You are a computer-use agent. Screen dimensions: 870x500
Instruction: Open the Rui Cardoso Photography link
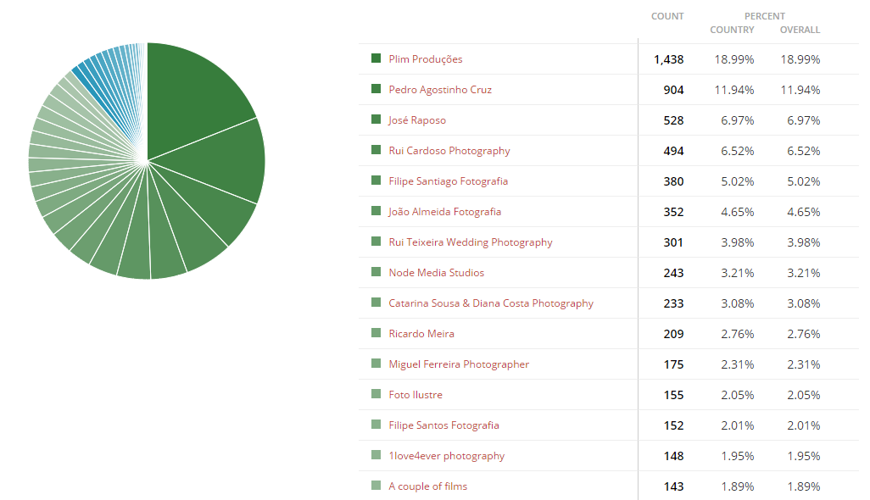[x=449, y=151]
